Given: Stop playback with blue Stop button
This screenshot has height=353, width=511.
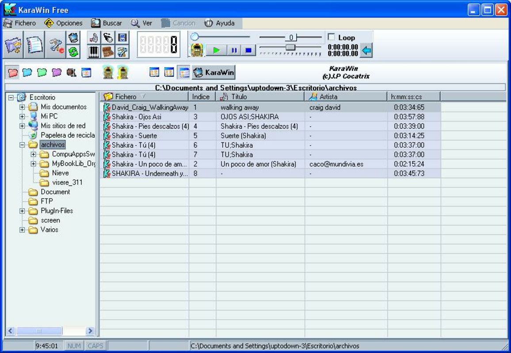Looking at the screenshot, I should point(249,50).
